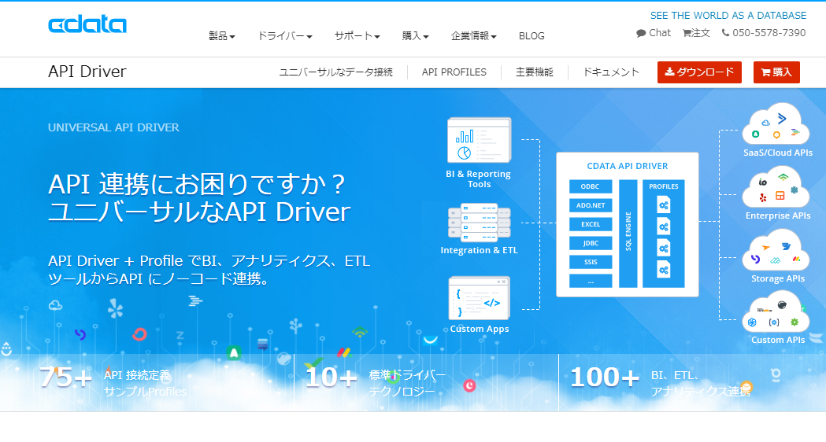Open the 製品 dropdown menu
Screen dimensions: 826x442
(x=222, y=35)
